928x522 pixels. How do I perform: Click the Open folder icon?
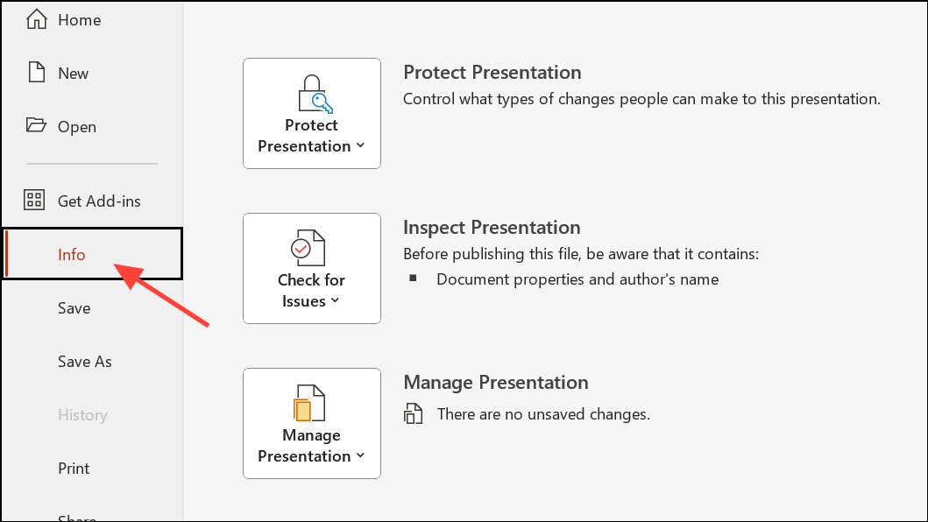coord(36,126)
